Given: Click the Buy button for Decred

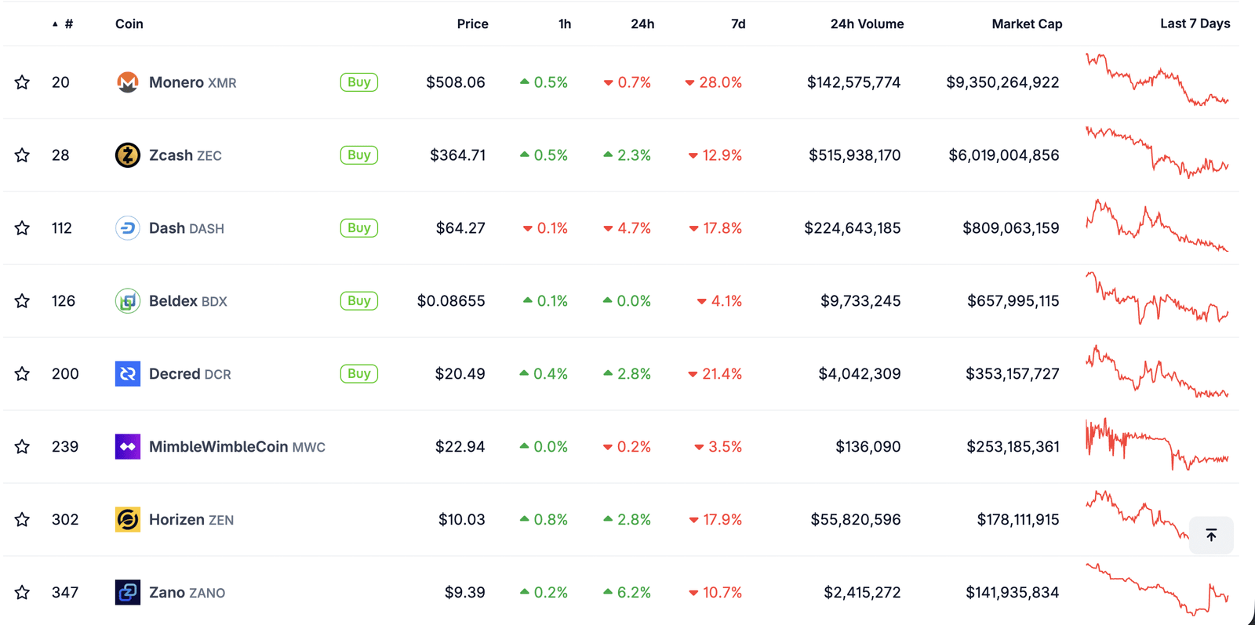Looking at the screenshot, I should pos(358,373).
